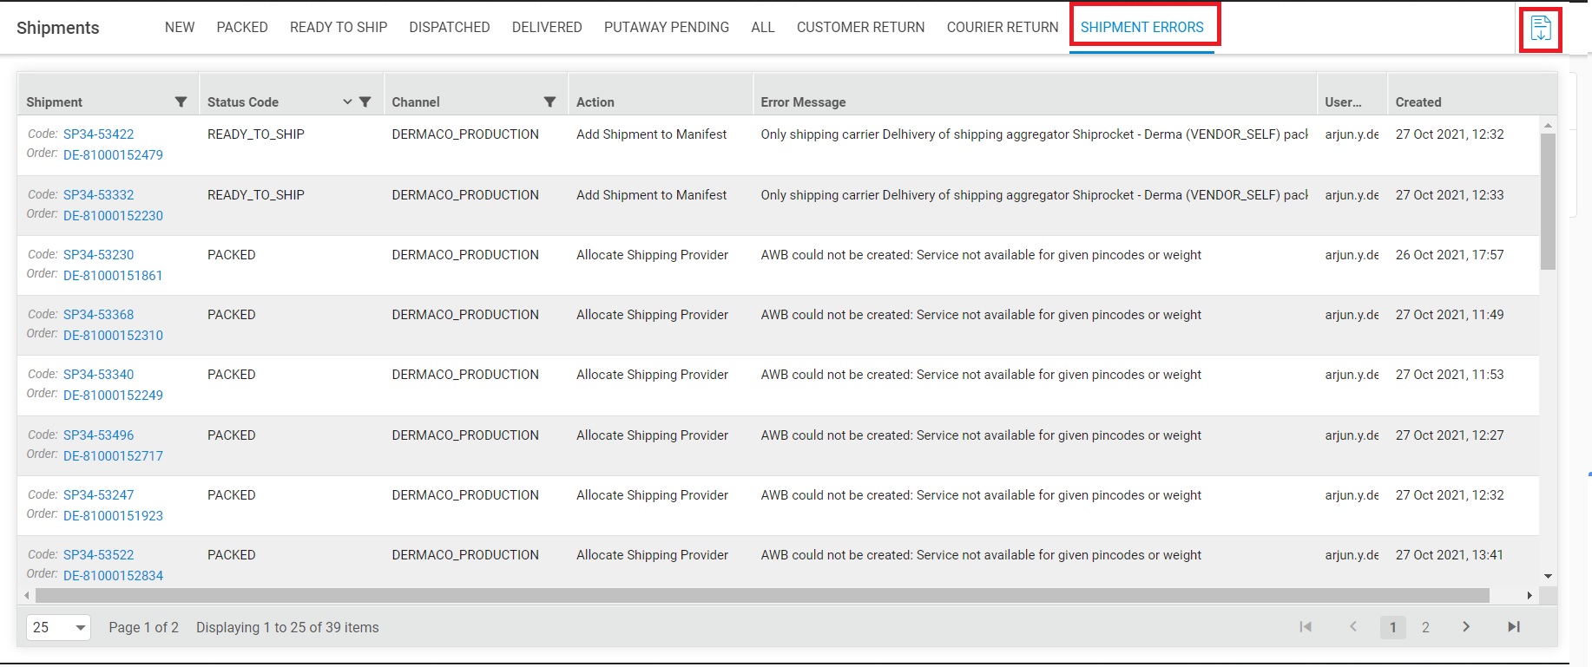Open shipment SP34-53422
Screen dimensions: 1592x667
99,134
